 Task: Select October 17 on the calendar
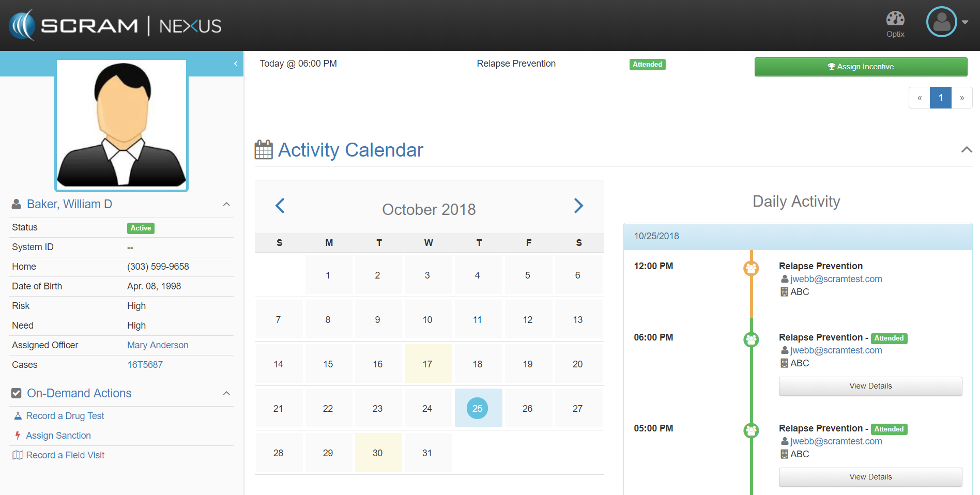[x=427, y=364]
